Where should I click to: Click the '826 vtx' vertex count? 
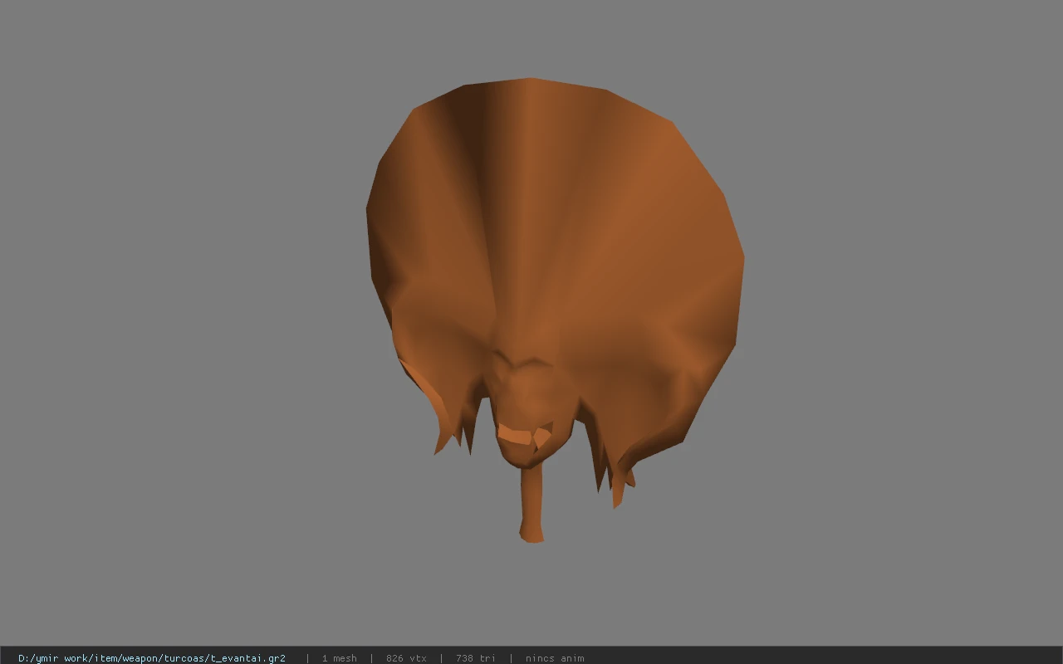coord(406,657)
